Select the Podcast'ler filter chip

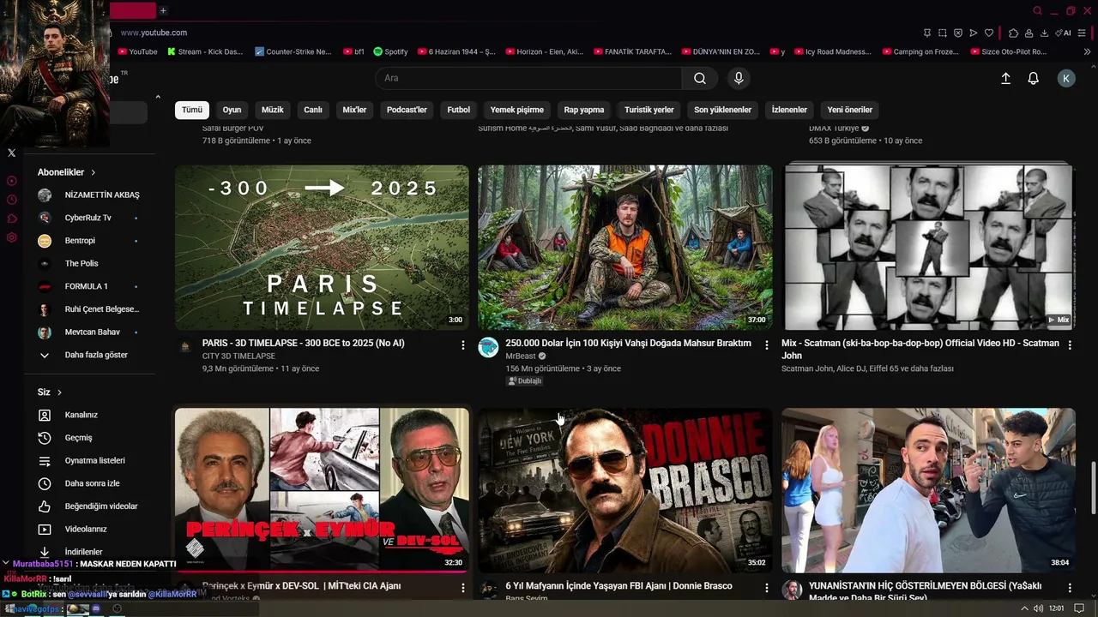click(407, 110)
